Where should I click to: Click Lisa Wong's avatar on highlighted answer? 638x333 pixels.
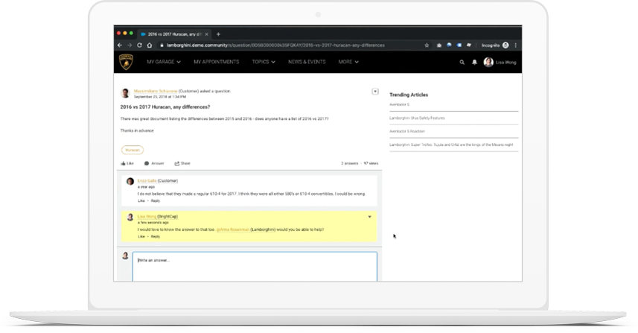[x=130, y=217]
